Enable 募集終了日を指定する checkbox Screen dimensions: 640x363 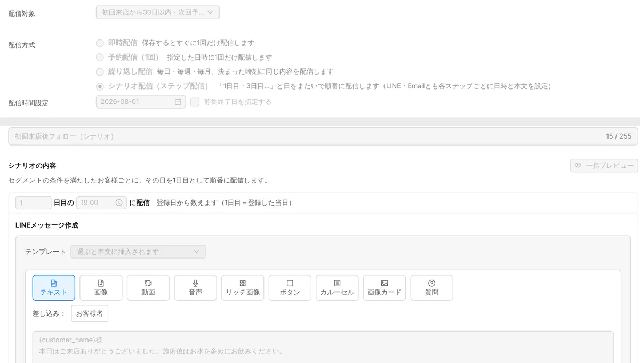pos(195,102)
